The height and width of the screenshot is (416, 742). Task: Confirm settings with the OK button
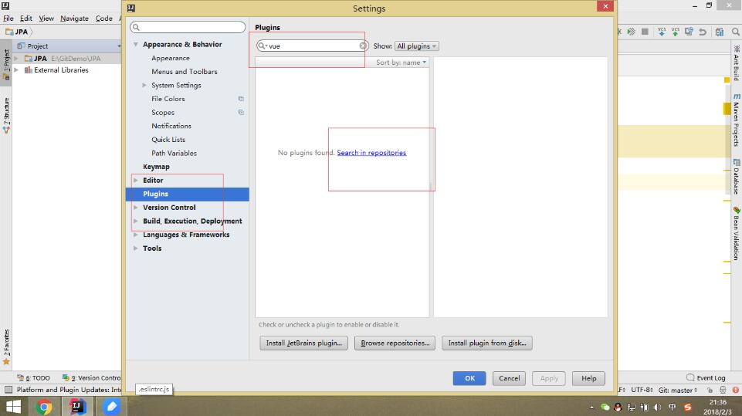click(x=469, y=378)
